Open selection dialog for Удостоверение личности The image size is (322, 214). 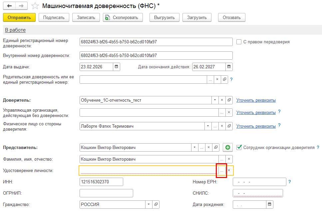(x=222, y=170)
